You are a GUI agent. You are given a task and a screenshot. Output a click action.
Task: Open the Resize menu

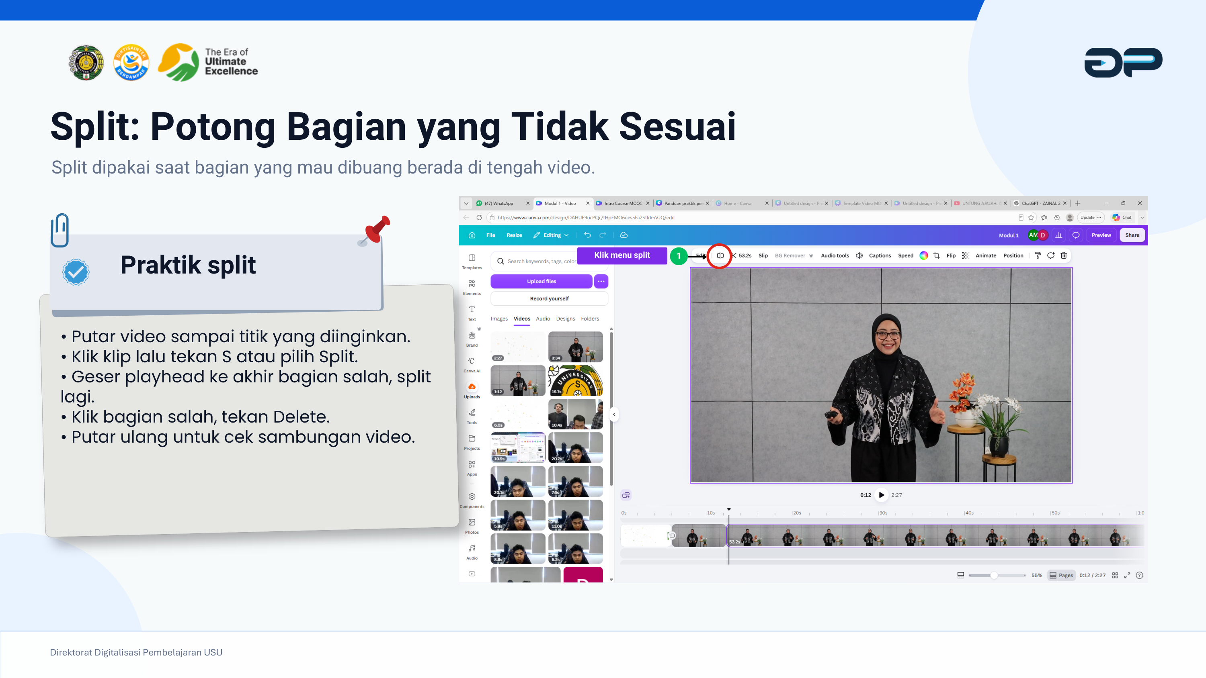pos(514,235)
